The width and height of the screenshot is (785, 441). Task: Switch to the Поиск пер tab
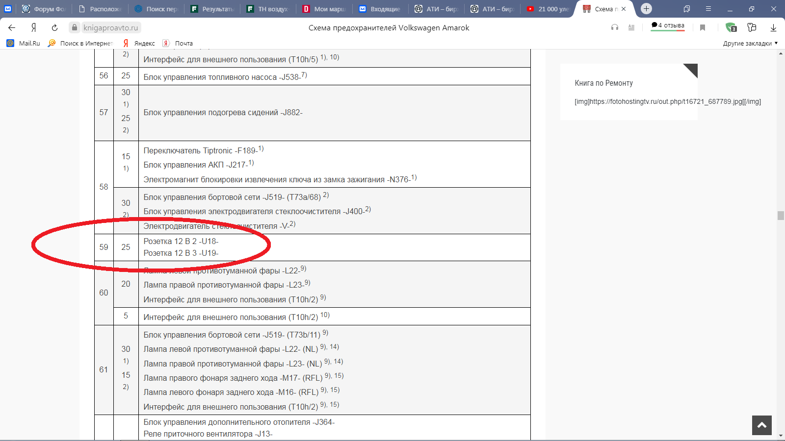tap(156, 9)
